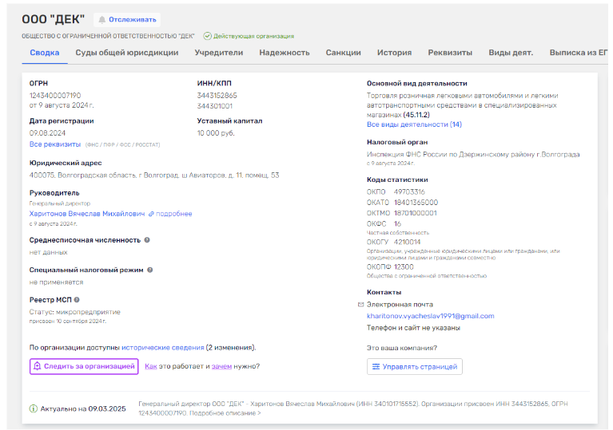Click the bell icon in Следить за организацией

[x=37, y=366]
